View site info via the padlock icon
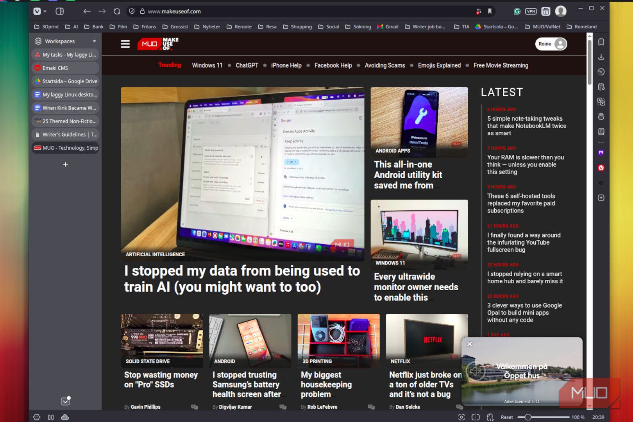The width and height of the screenshot is (633, 422). pos(142,11)
